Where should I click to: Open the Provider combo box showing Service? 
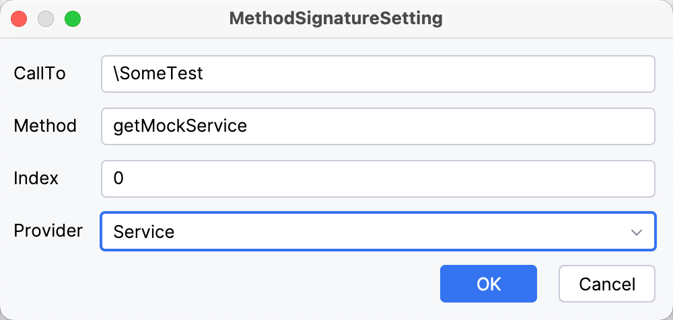point(377,232)
